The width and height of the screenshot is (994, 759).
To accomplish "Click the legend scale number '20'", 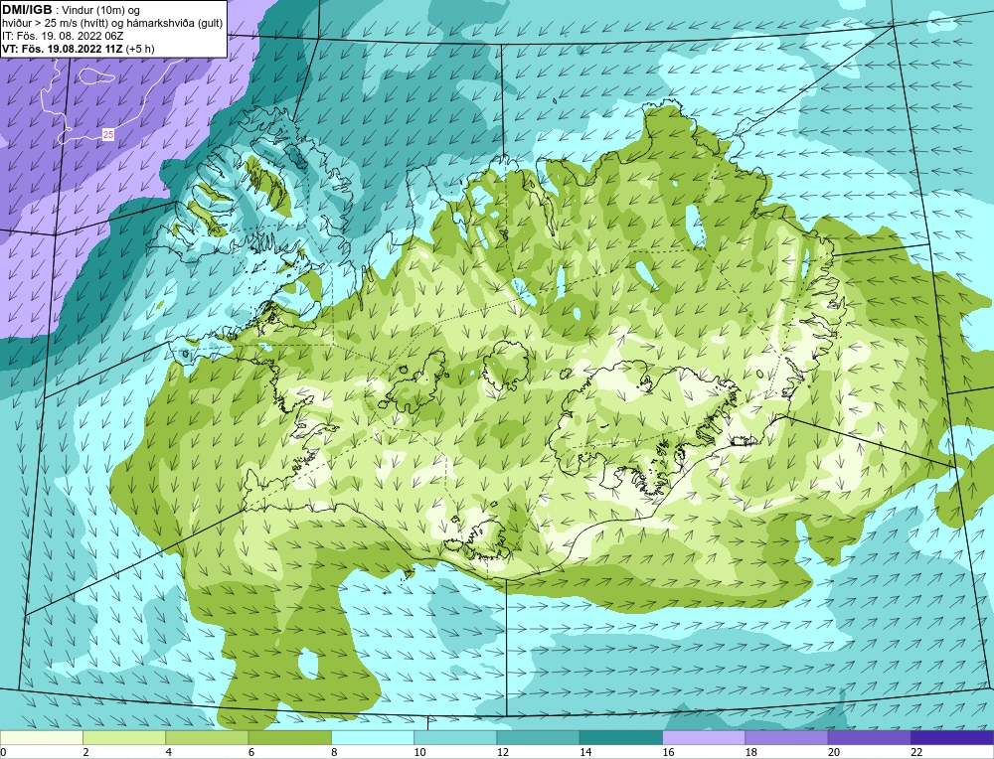I will (834, 752).
